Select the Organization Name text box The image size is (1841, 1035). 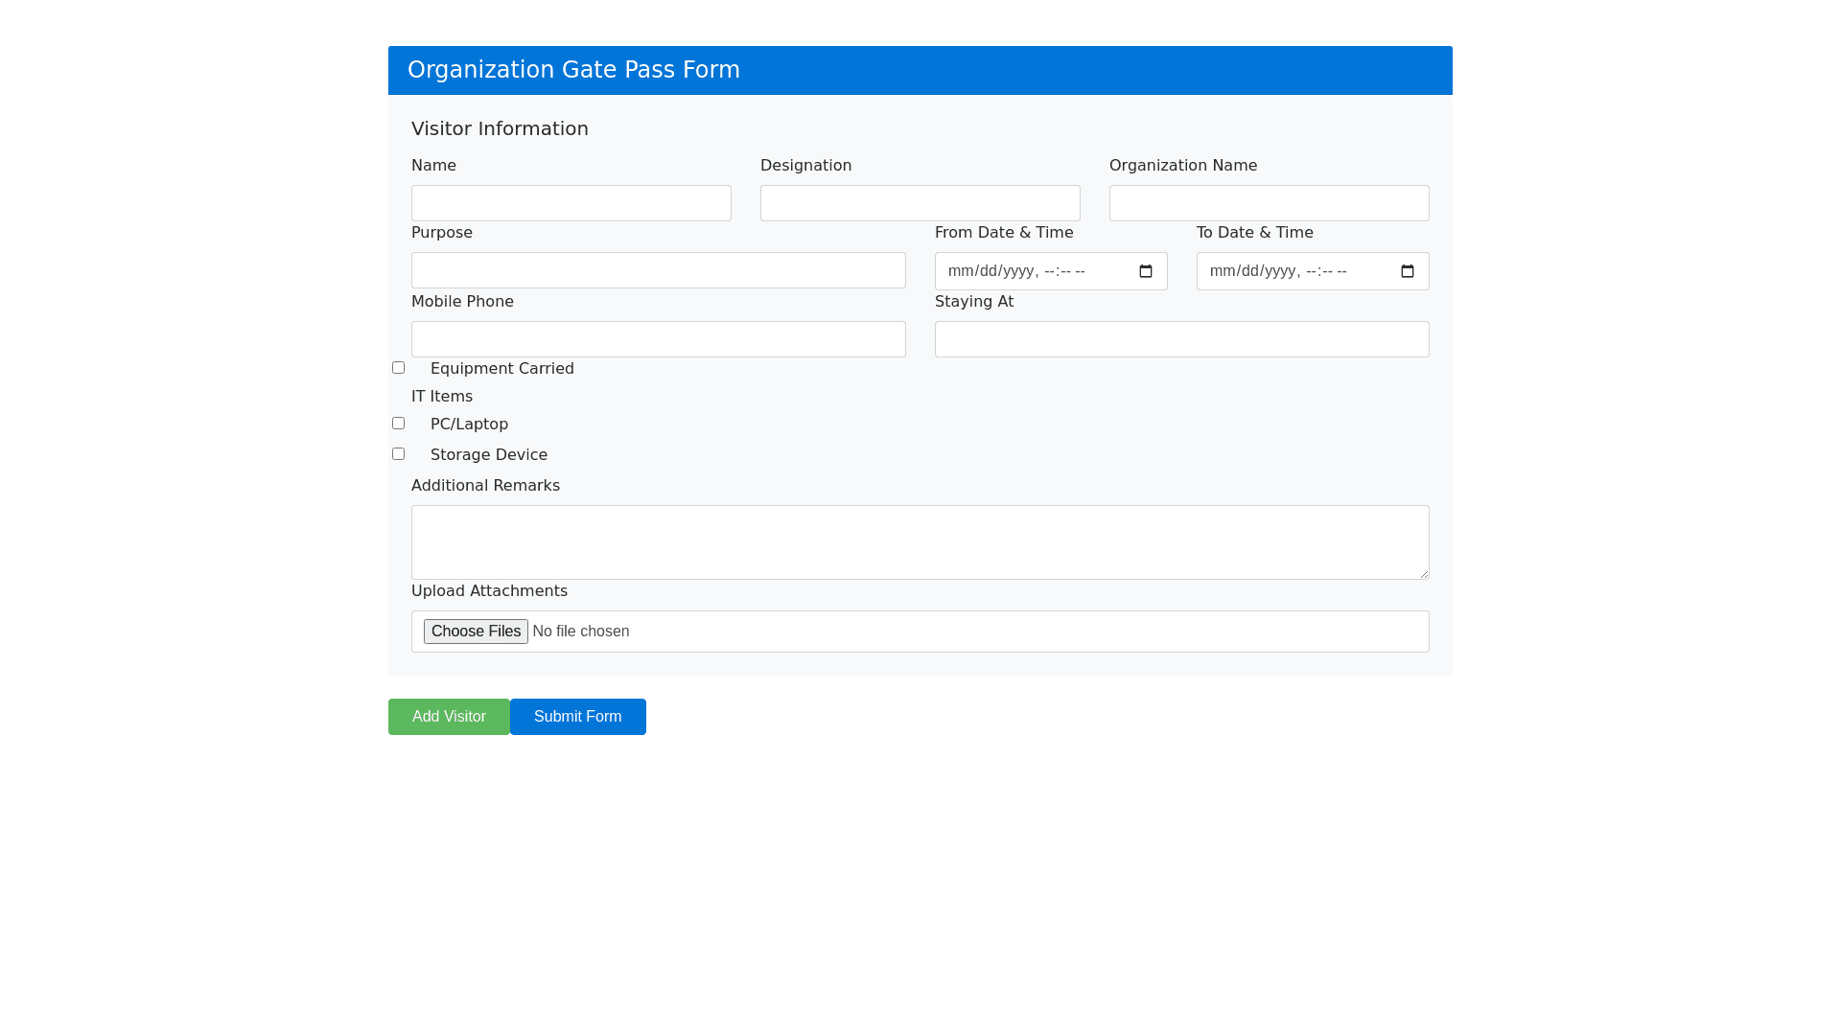[x=1269, y=203]
